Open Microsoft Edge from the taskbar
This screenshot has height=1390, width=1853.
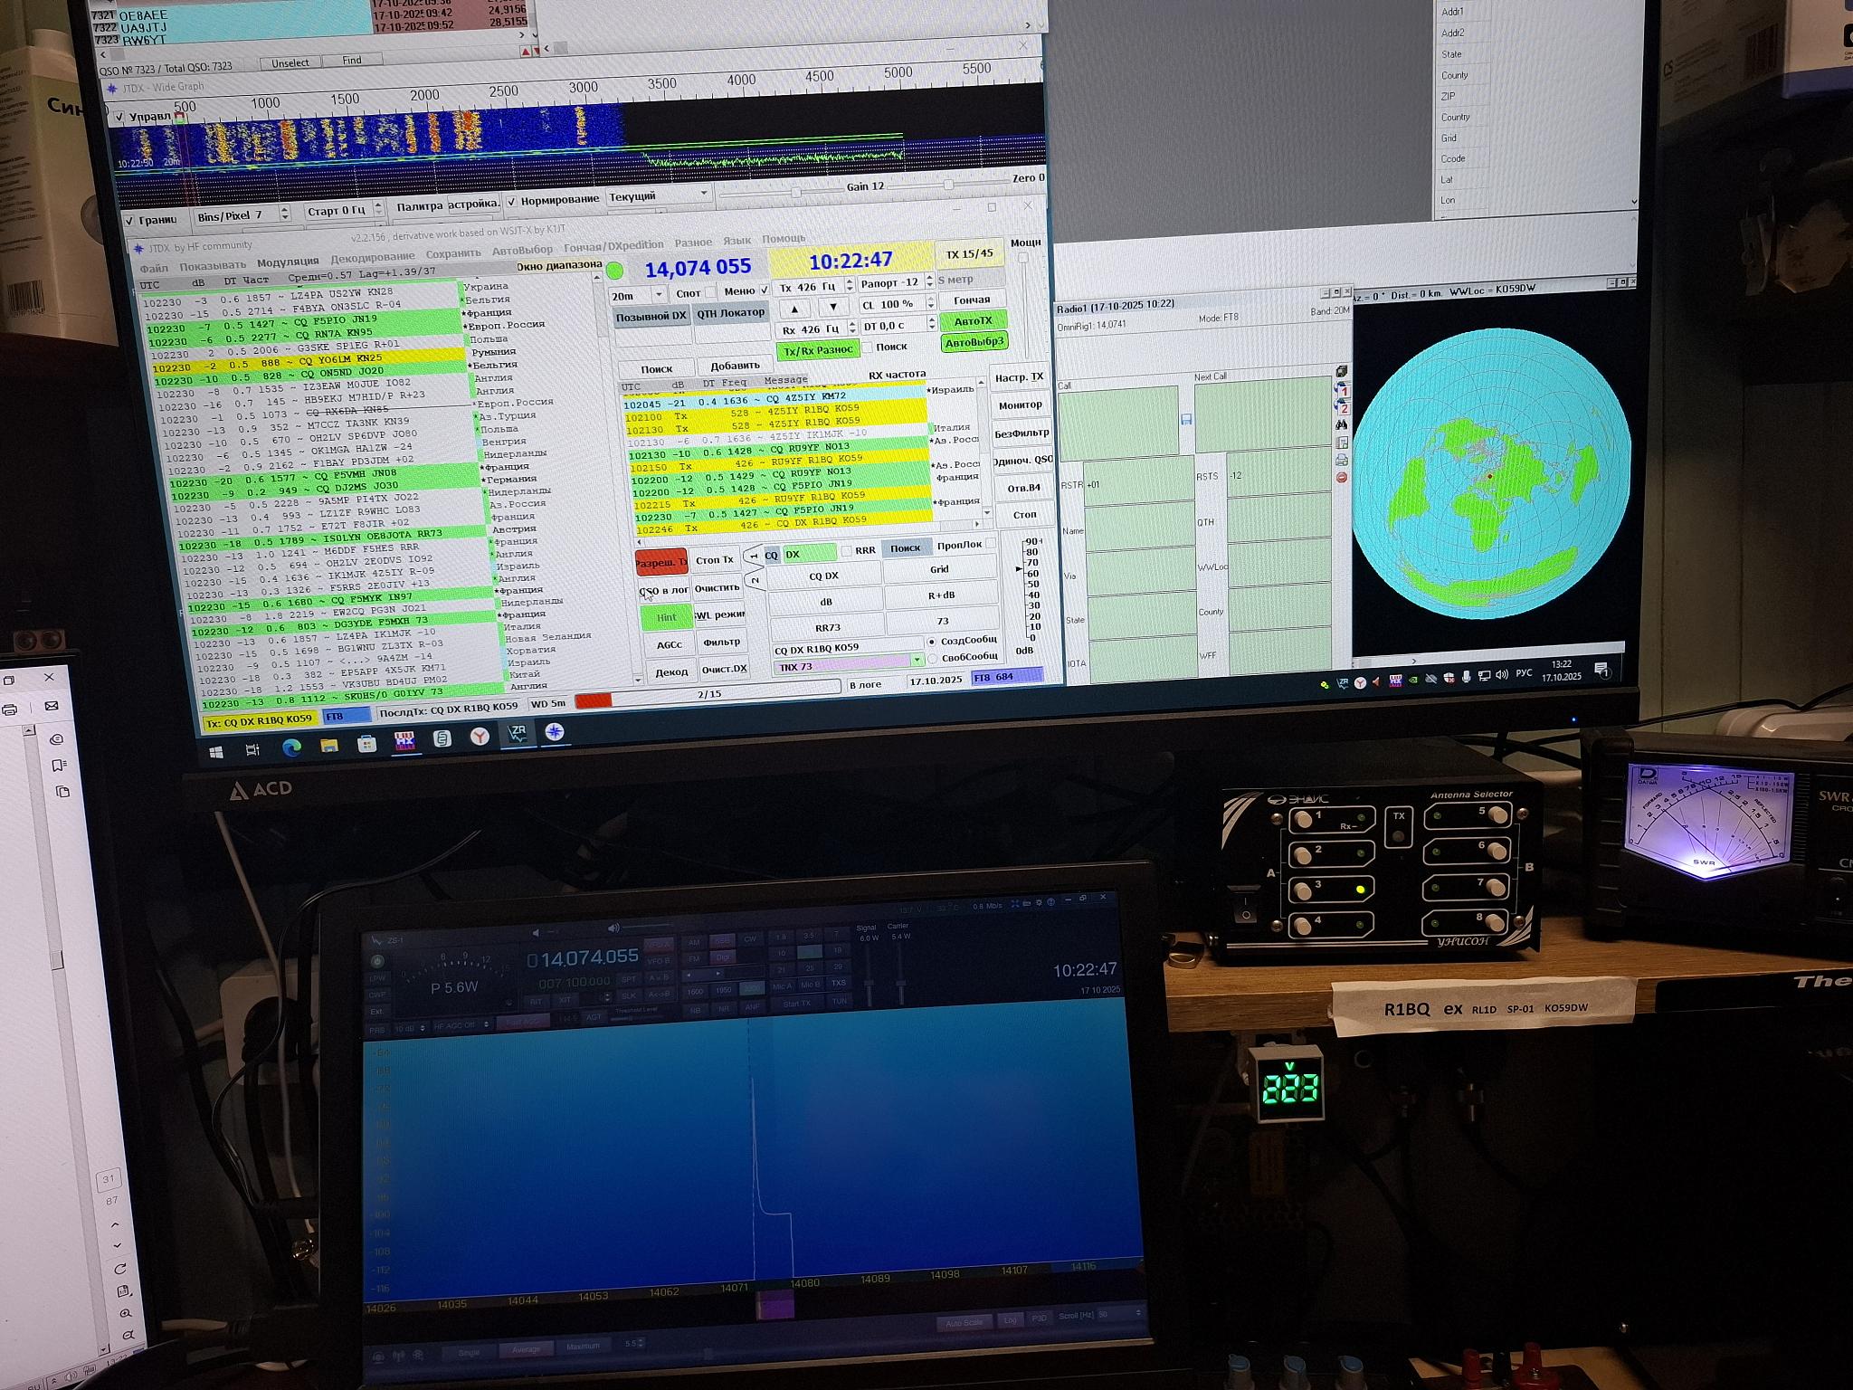(x=291, y=747)
